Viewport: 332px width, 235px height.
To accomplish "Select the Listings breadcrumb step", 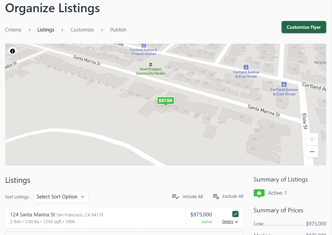I will (46, 30).
